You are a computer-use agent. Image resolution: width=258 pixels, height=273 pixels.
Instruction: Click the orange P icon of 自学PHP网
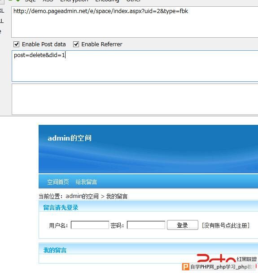coord(185,267)
